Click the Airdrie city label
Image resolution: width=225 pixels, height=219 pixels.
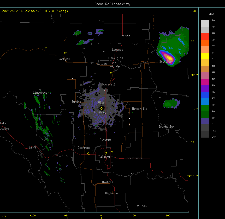pyautogui.click(x=105, y=140)
